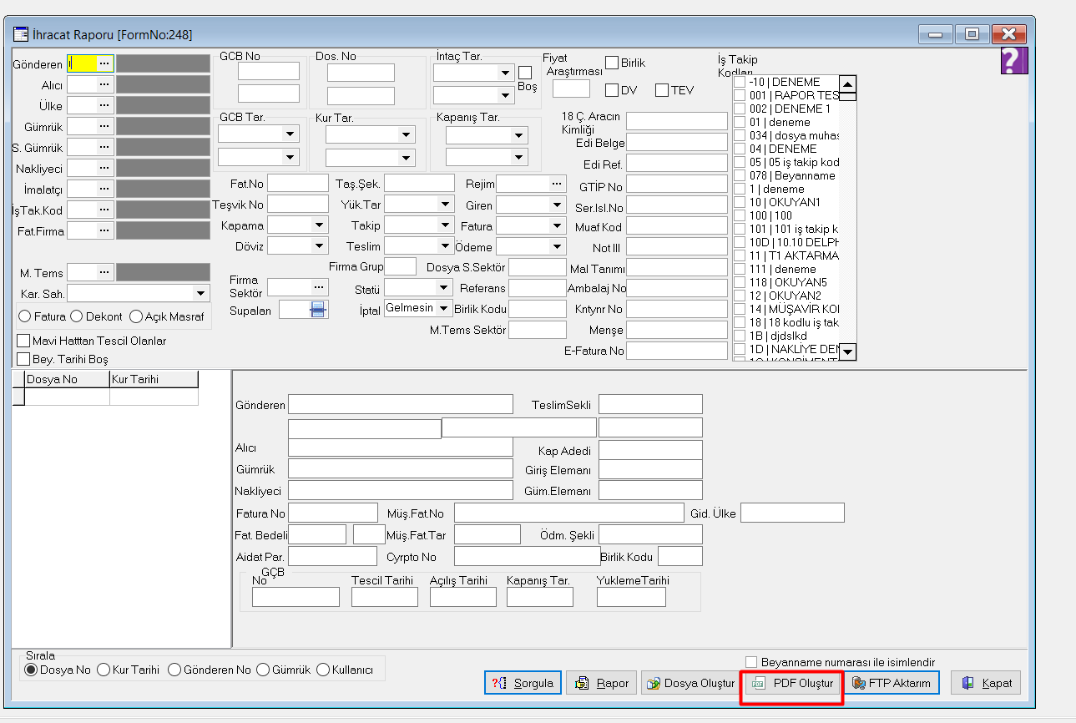Select Açık Masraf radio option
Viewport: 1076px width, 723px height.
coord(136,316)
